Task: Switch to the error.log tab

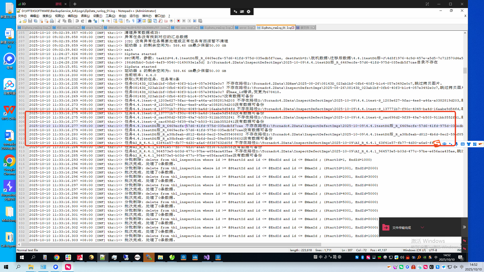Action: coord(245,28)
